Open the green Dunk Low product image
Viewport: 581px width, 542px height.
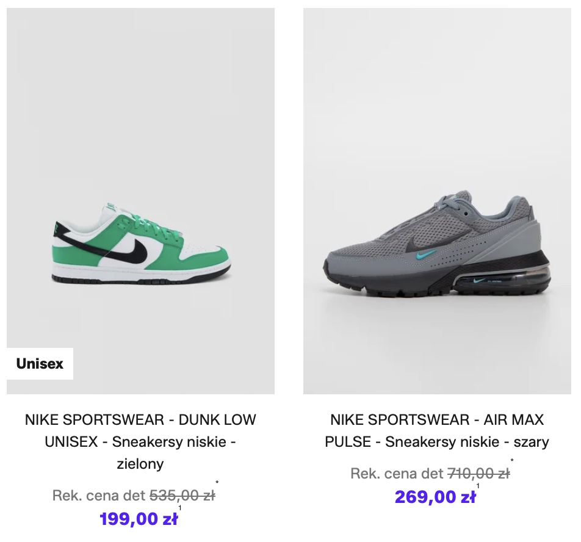pyautogui.click(x=140, y=201)
